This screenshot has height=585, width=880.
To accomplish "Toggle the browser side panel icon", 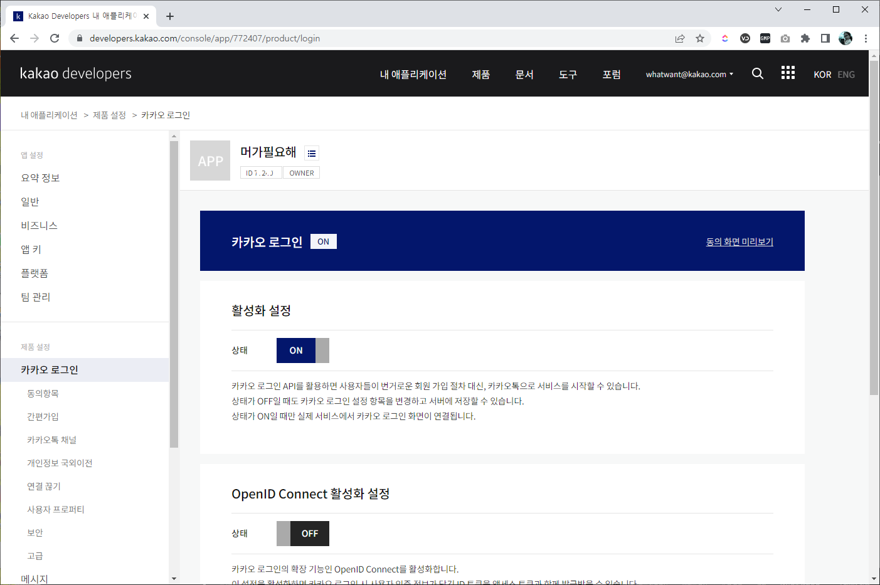I will (x=825, y=38).
